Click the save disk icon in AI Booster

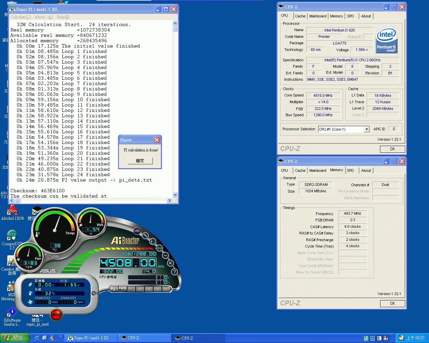pyautogui.click(x=166, y=289)
